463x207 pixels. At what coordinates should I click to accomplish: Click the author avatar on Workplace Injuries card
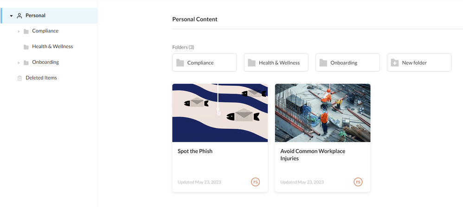pyautogui.click(x=358, y=182)
